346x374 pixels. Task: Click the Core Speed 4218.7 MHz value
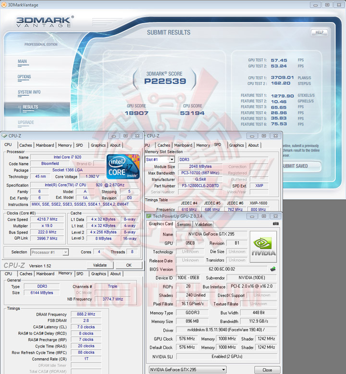47,219
